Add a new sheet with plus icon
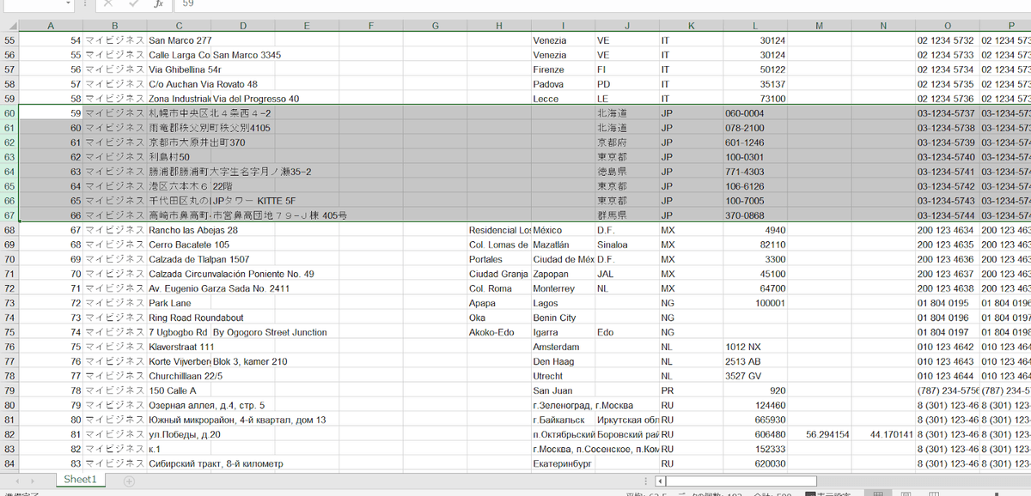 (x=129, y=481)
